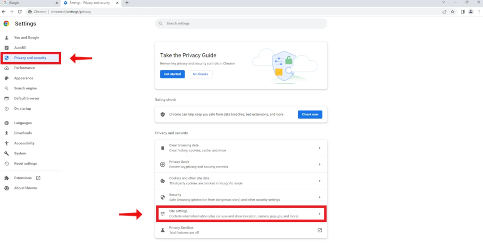Screen dimensions: 483x250
Task: Reload the settings page
Action: point(20,12)
